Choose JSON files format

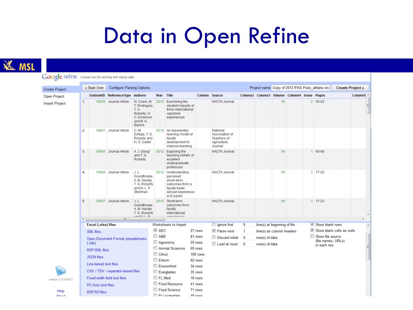95,257
